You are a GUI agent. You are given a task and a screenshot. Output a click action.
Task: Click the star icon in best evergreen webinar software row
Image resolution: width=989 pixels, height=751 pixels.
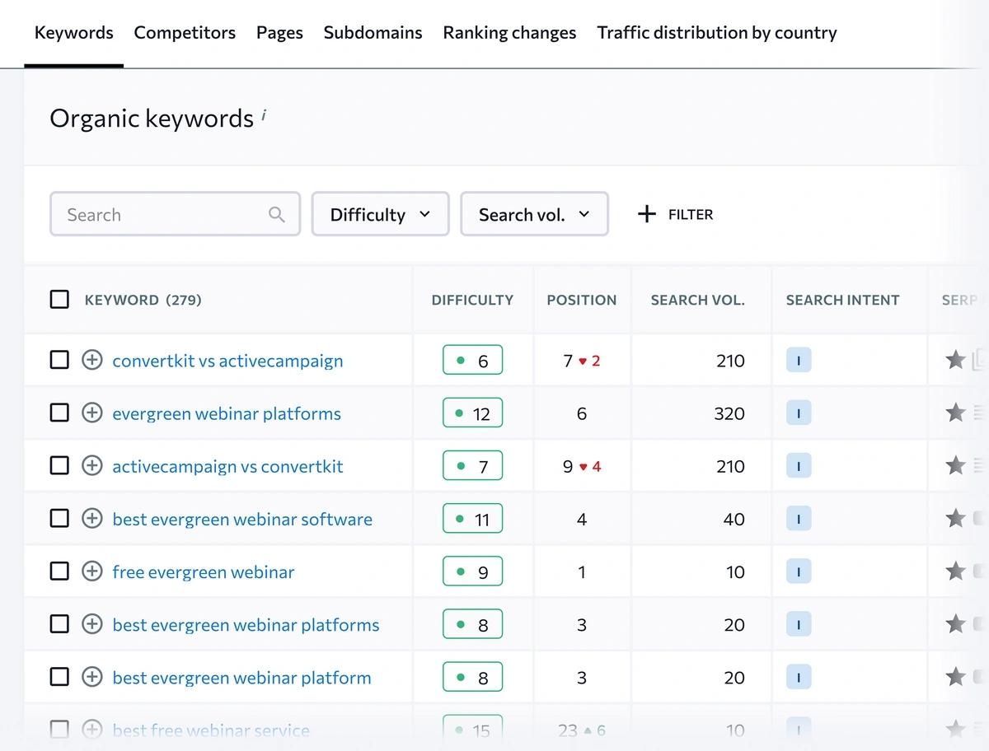tap(955, 519)
